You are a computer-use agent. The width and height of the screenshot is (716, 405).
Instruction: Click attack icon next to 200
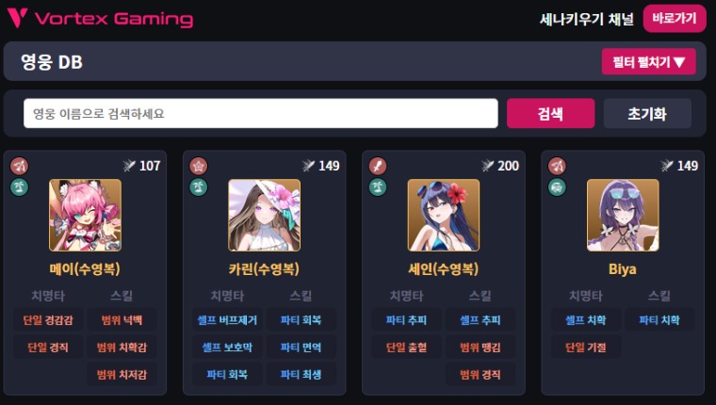click(488, 165)
